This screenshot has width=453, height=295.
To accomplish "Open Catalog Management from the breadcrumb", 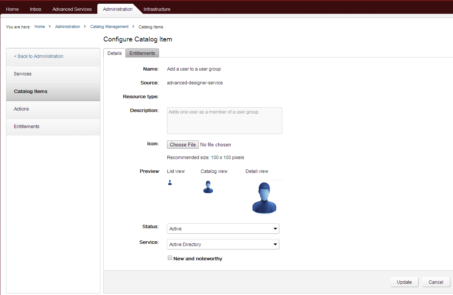I will (x=109, y=27).
